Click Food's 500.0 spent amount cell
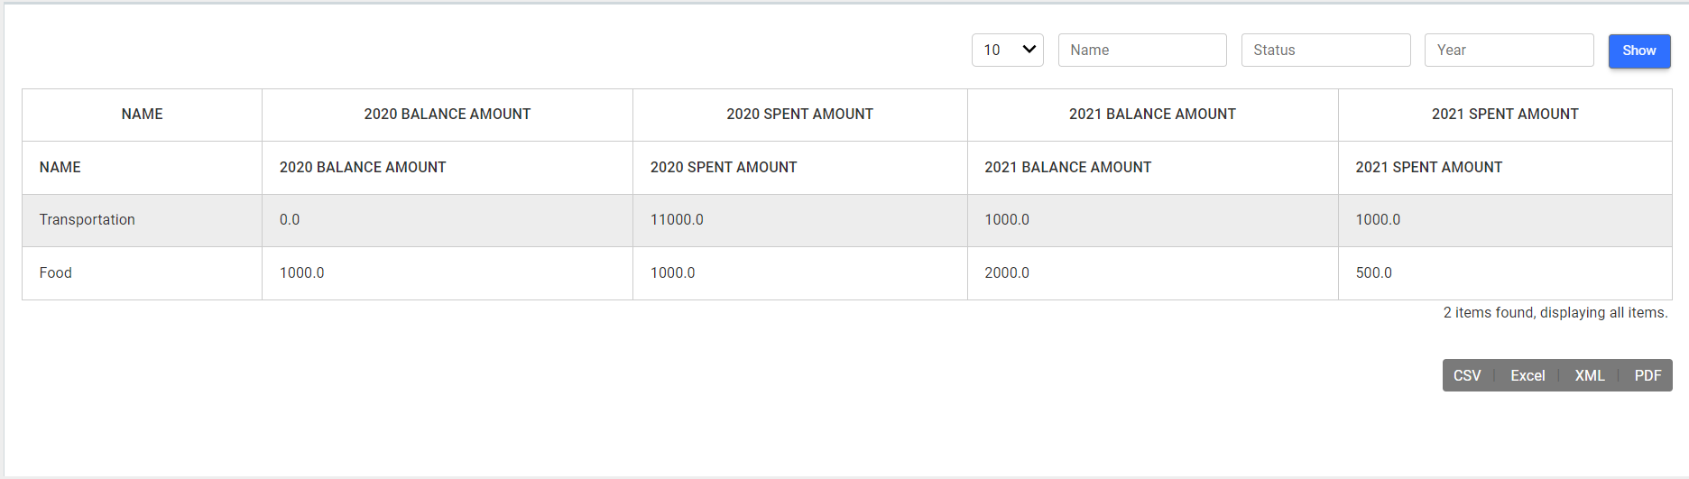 tap(1373, 273)
